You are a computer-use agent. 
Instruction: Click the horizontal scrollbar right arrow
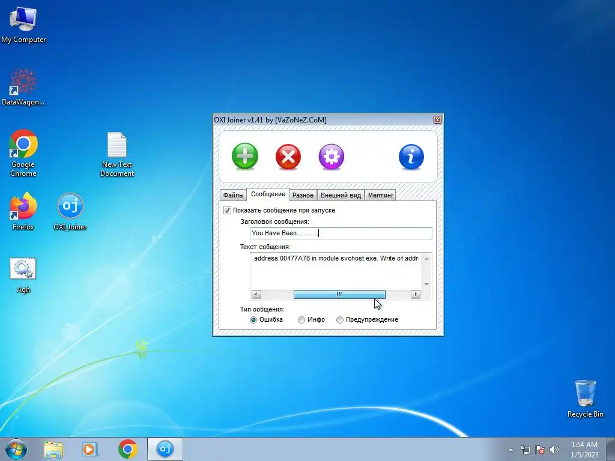tap(416, 294)
